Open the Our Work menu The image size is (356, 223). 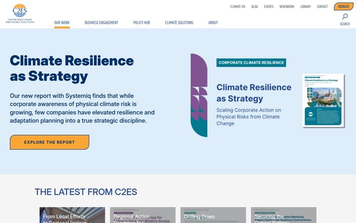pos(62,22)
